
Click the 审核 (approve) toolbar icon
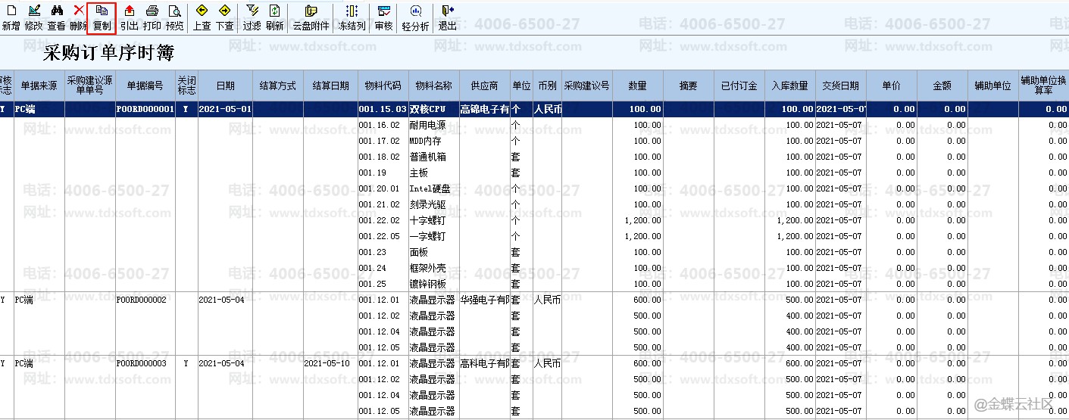coord(384,17)
